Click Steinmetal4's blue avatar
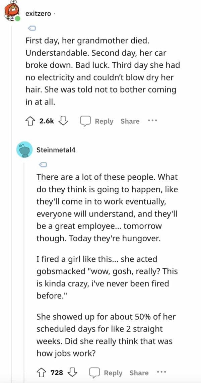This screenshot has height=383, width=201. click(24, 150)
